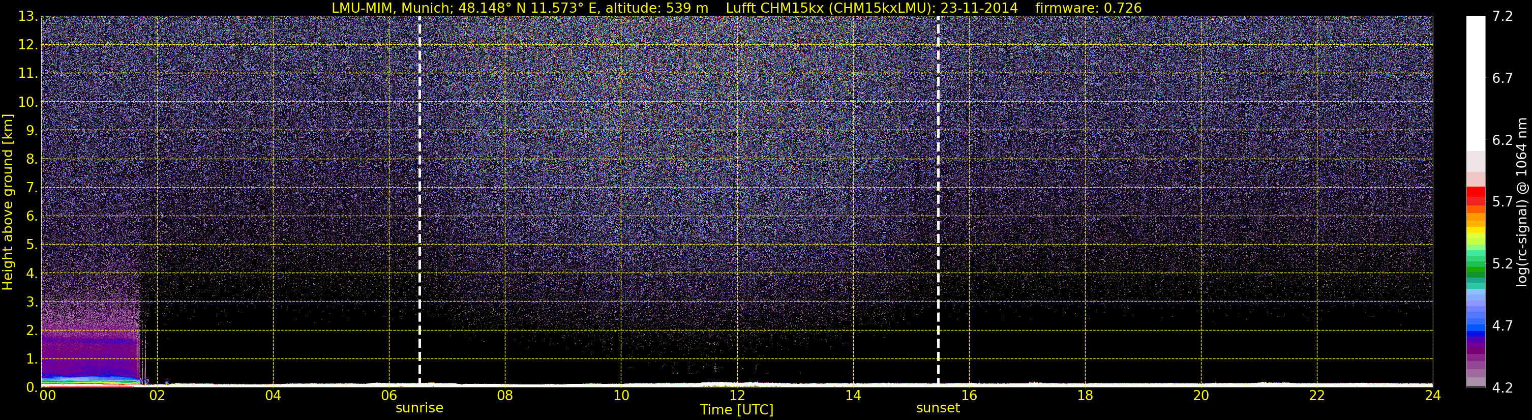This screenshot has height=420, width=1532.
Task: Click the "7.2" colorbar tick value
Action: 1503,16
